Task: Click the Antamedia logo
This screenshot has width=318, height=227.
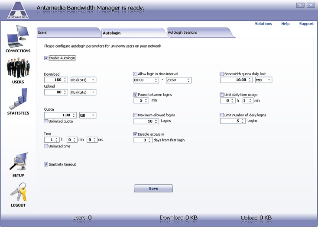Action: coord(18,10)
